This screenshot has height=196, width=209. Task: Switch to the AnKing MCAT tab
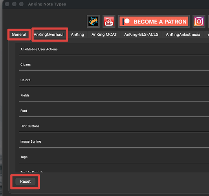[x=104, y=34]
